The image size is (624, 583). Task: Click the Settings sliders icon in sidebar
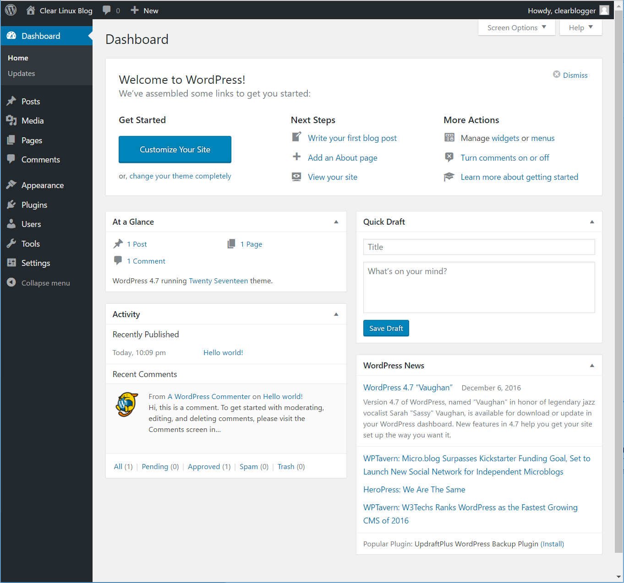point(11,263)
